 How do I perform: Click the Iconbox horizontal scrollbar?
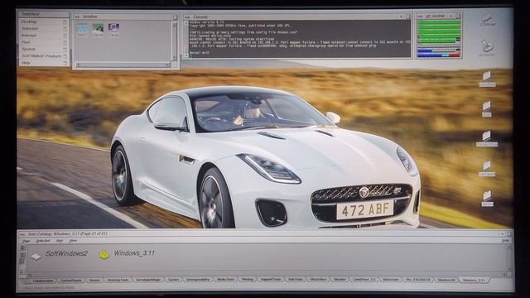123,65
